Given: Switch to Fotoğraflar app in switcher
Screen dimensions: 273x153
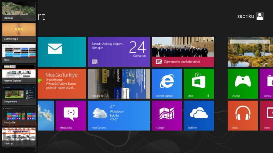Looking at the screenshot, I should [19, 116].
